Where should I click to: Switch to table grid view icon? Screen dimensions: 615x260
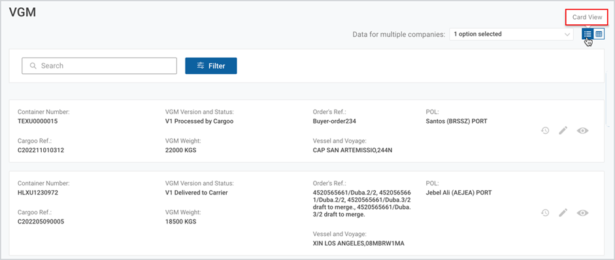(599, 34)
